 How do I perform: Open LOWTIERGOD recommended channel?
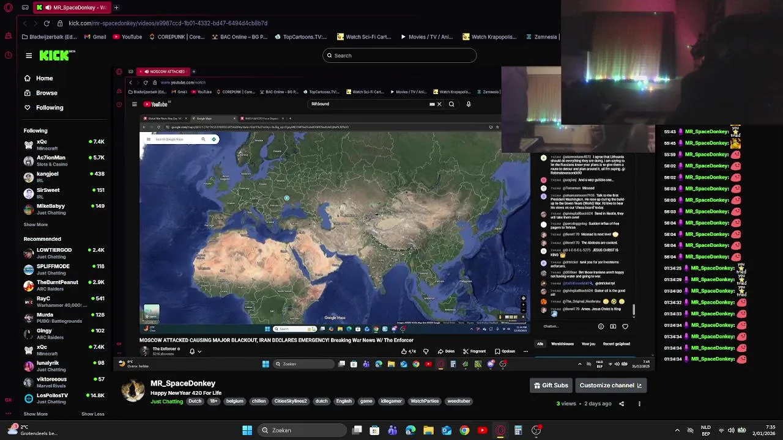tap(64, 253)
